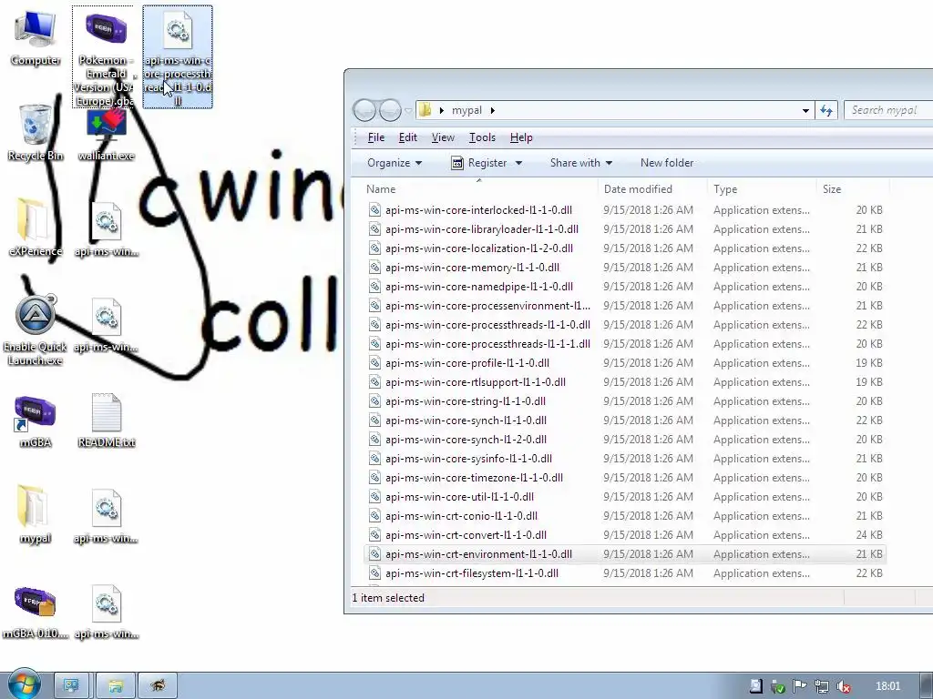This screenshot has height=699, width=933.
Task: Select api-ms-win-core-libraryloader-l1-1-0.dll
Action: pyautogui.click(x=625, y=228)
